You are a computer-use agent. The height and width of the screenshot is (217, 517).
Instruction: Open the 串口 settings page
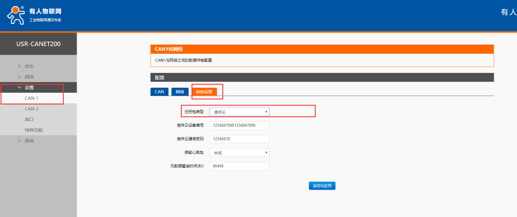coord(29,120)
